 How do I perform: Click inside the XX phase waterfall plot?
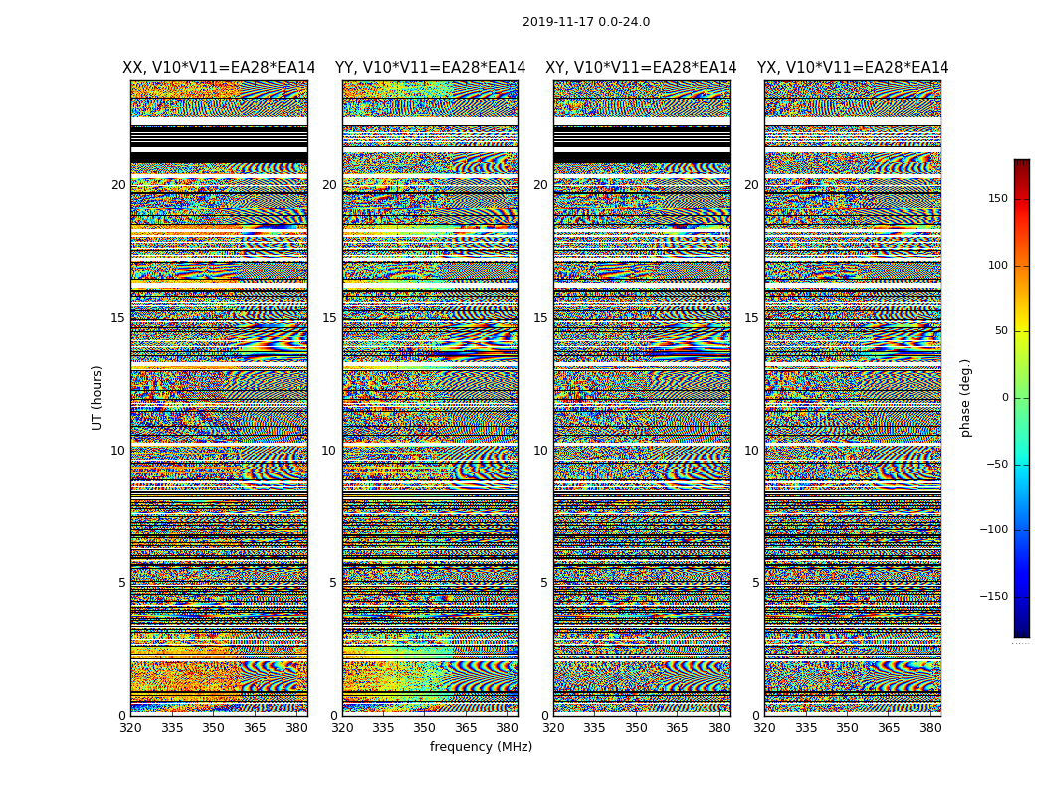(x=219, y=398)
